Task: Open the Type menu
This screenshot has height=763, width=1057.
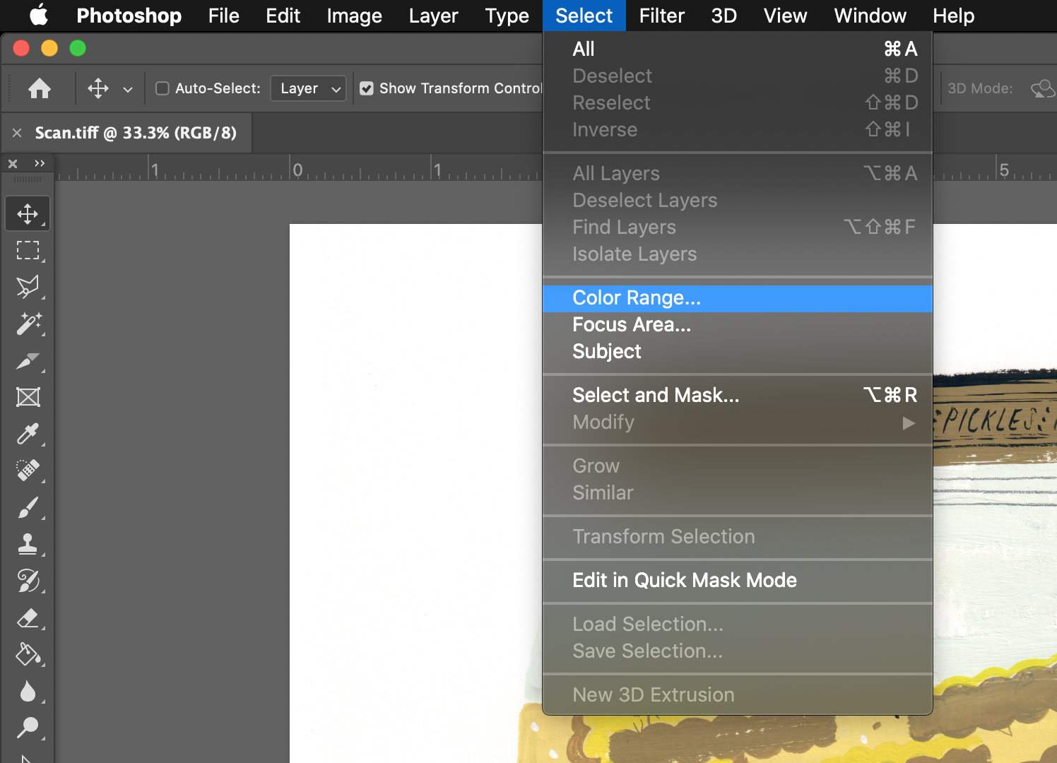Action: pyautogui.click(x=507, y=16)
